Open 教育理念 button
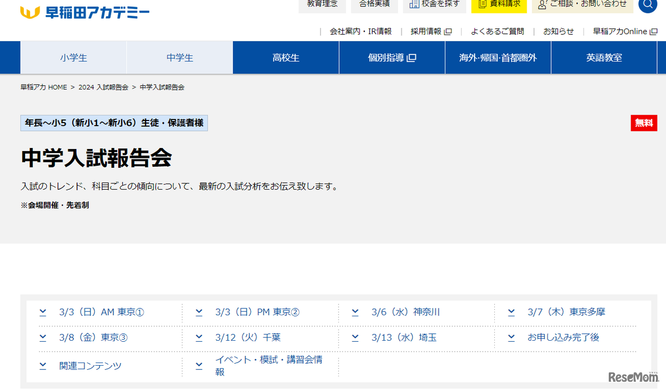 [x=322, y=5]
